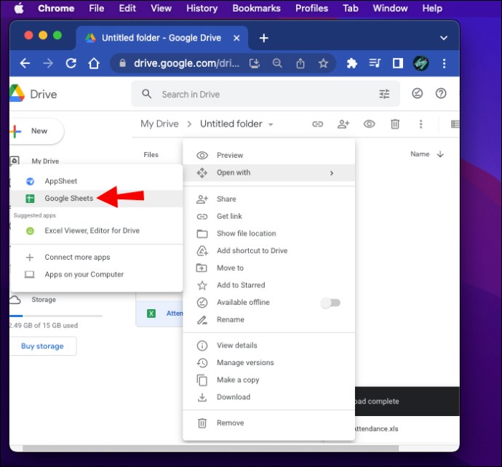502x467 pixels.
Task: Click the storage usage progress bar
Action: [56, 316]
